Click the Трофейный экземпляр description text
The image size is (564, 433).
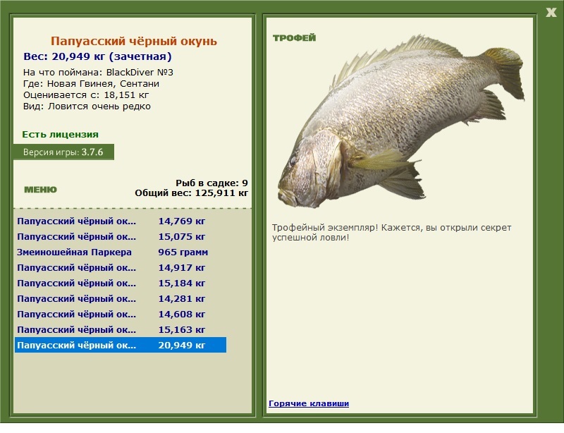pyautogui.click(x=391, y=232)
